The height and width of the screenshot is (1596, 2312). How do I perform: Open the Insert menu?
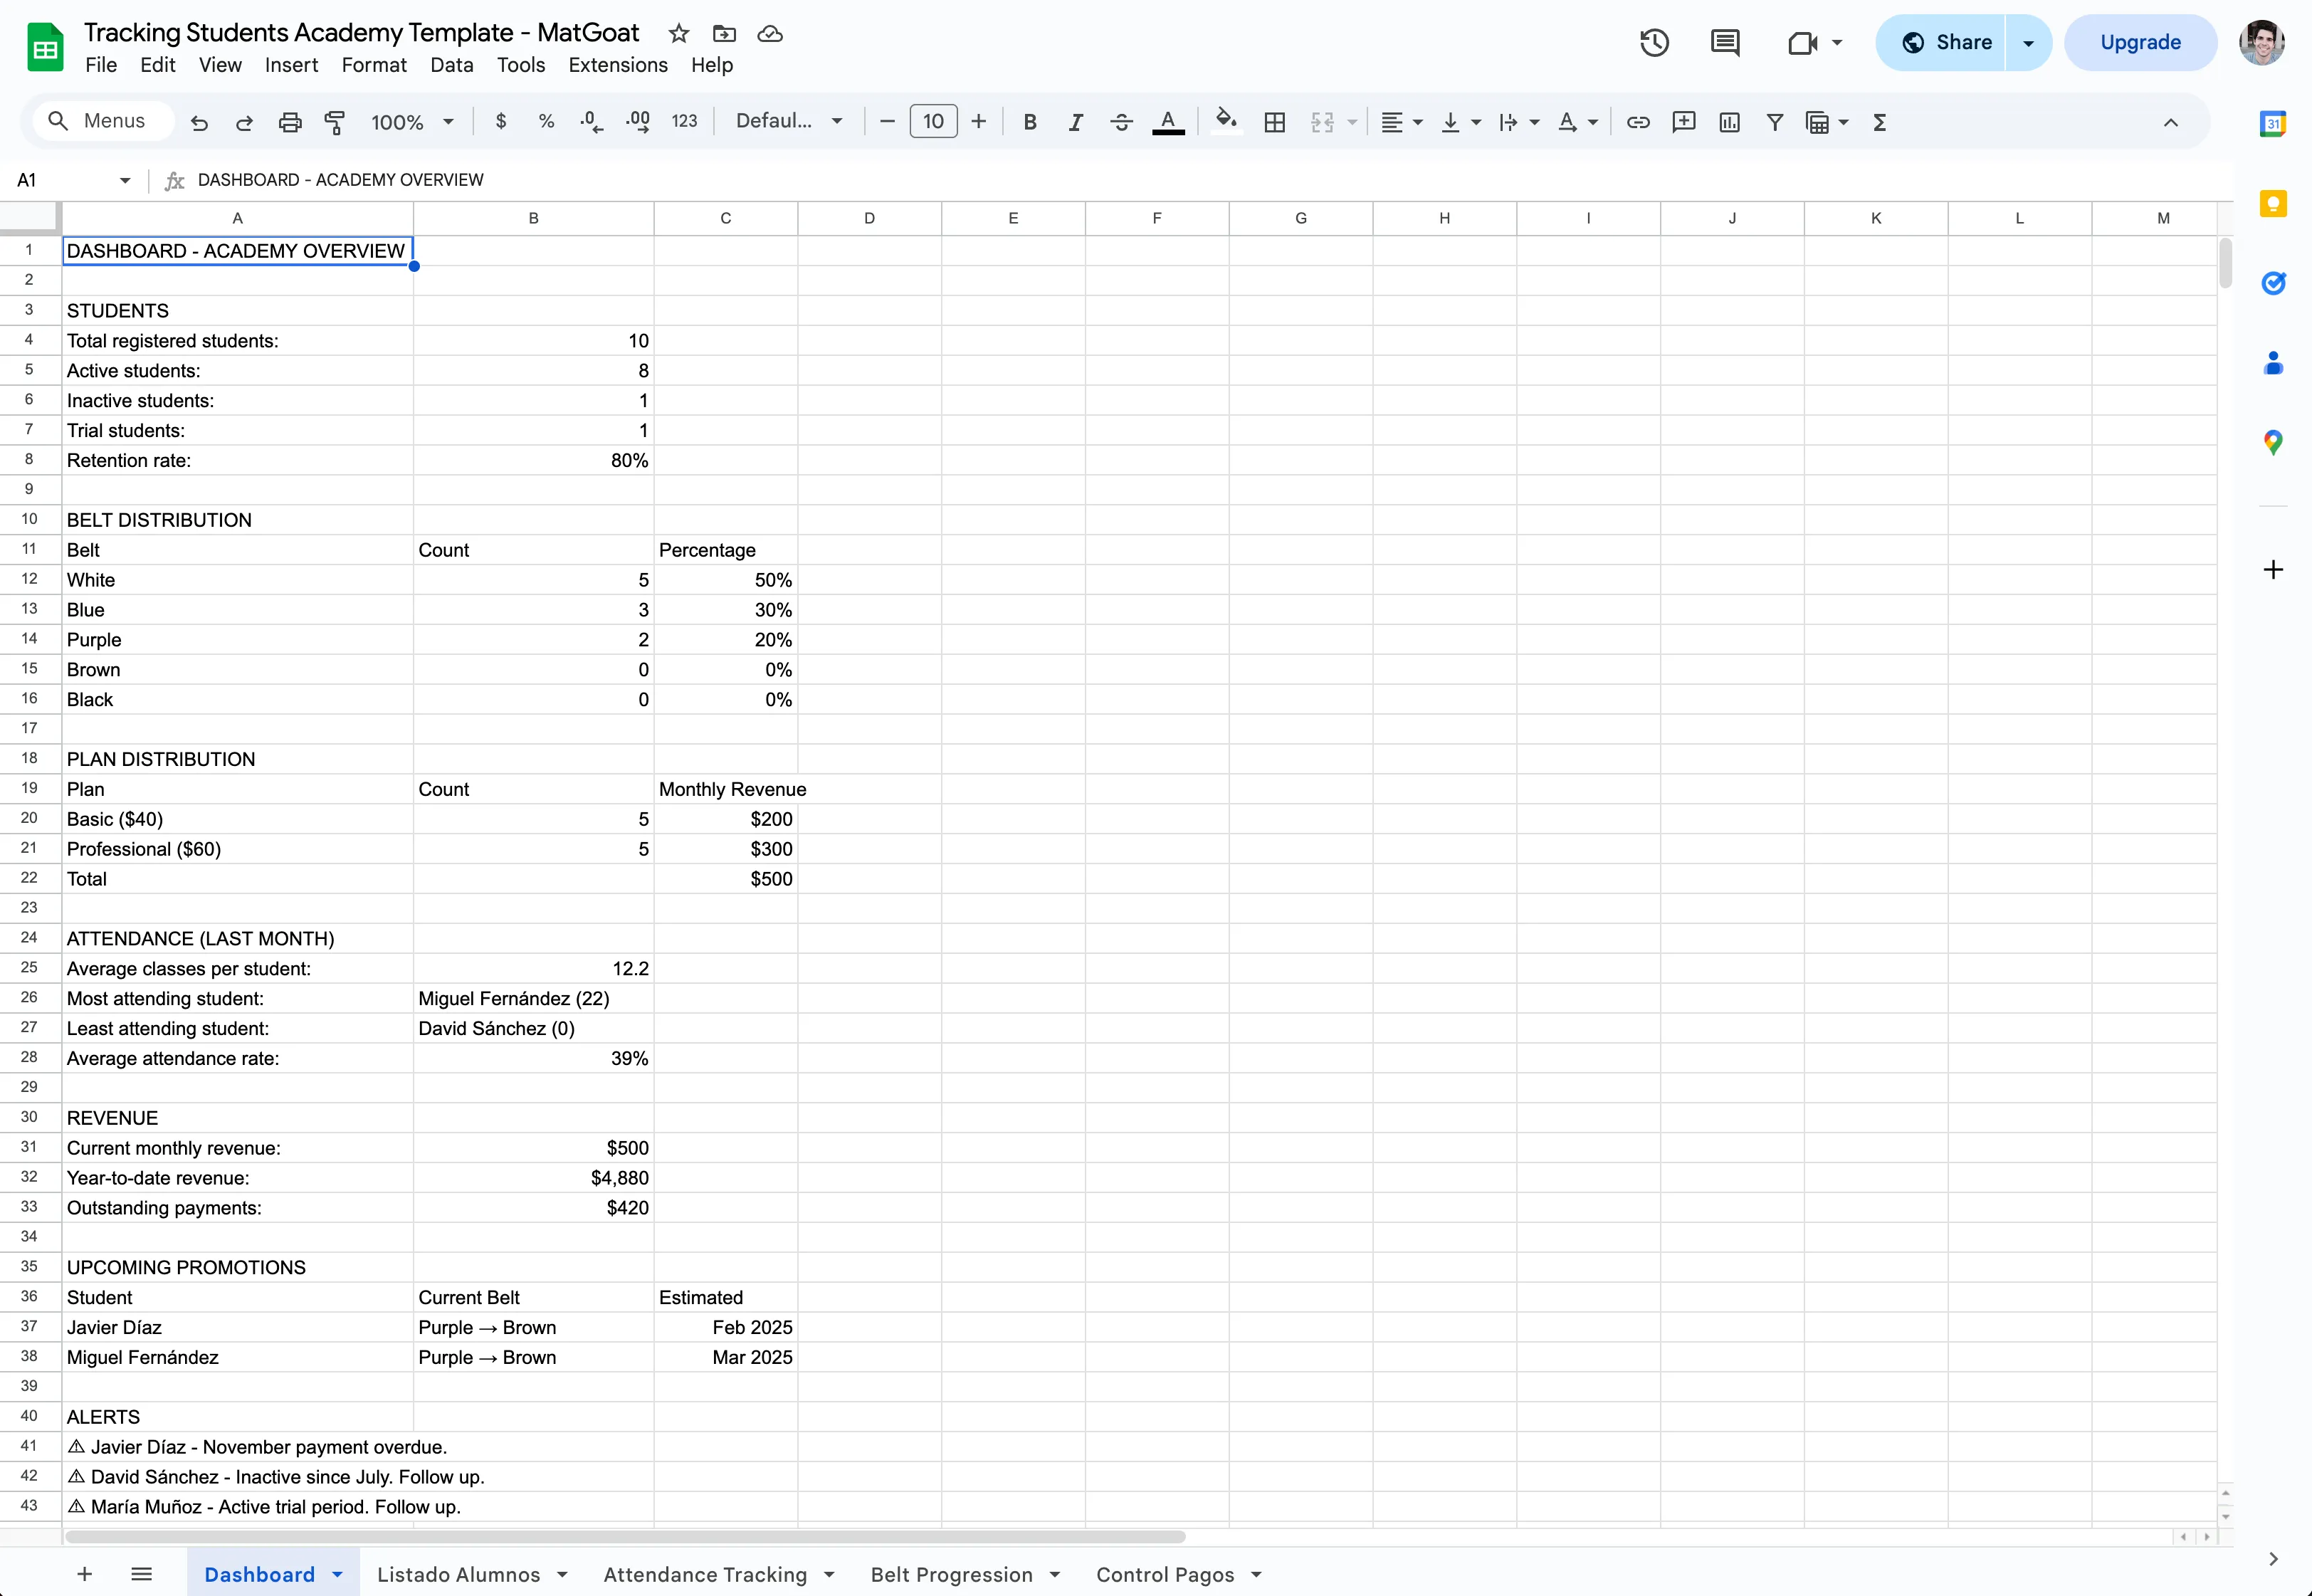[x=291, y=65]
